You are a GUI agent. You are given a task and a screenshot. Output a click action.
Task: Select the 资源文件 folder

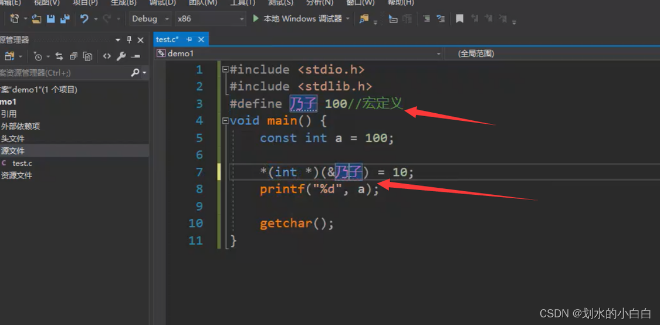click(17, 175)
